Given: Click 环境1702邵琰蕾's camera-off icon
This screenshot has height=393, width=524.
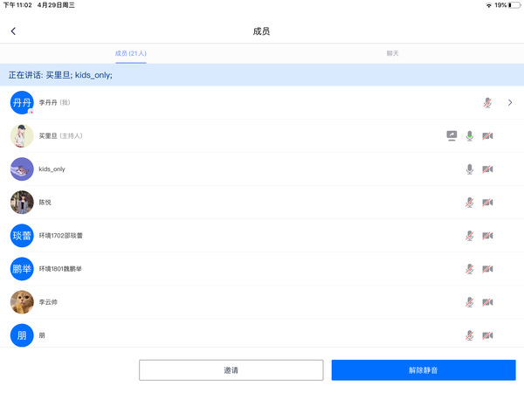Looking at the screenshot, I should 487,236.
